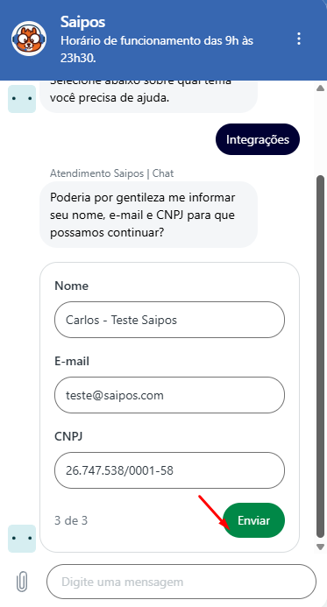The height and width of the screenshot is (607, 327).
Task: Focus the Nome input field
Action: point(170,320)
